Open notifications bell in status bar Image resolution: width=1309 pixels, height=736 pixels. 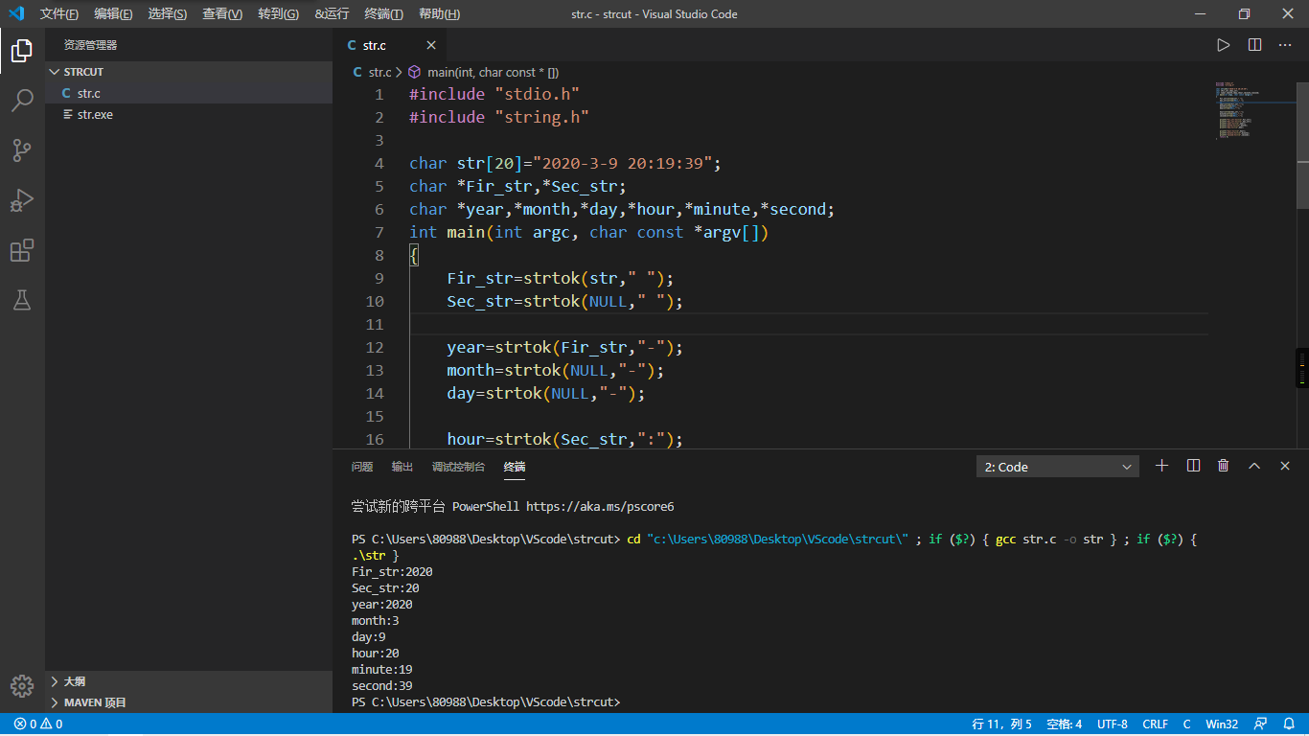(x=1289, y=724)
